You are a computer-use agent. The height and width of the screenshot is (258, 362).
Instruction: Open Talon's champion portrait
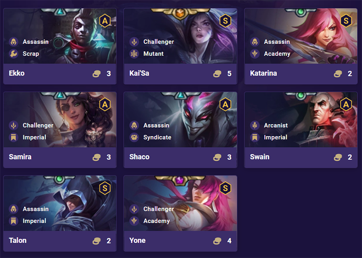[x=60, y=203]
